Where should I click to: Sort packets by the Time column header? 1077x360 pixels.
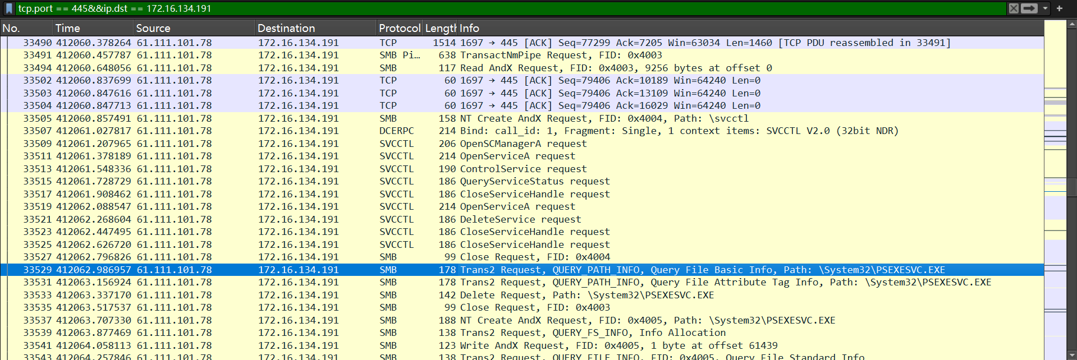[93, 28]
